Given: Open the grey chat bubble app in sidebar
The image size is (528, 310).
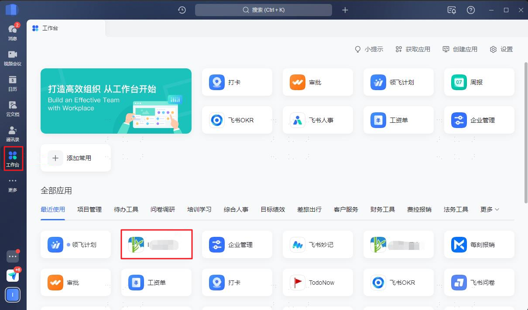Looking at the screenshot, I should point(13,256).
